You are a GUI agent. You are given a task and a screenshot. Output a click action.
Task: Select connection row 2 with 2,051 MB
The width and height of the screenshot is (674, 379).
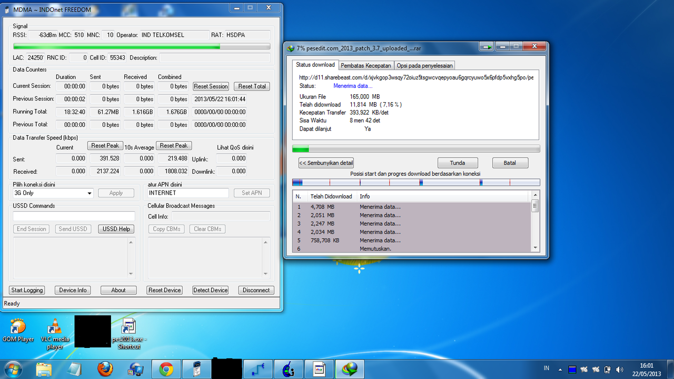[412, 215]
